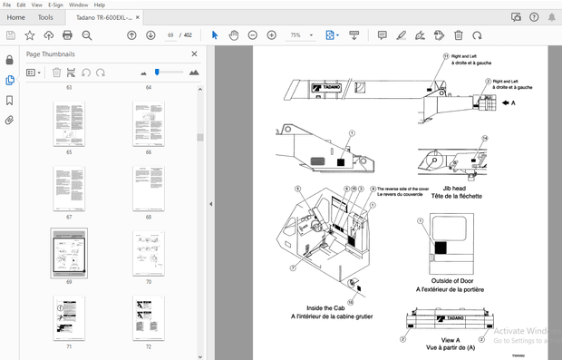562x360 pixels.
Task: Click the Save file icon
Action: coord(11,35)
